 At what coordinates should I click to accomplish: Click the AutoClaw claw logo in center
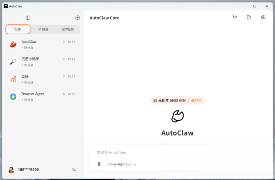(x=177, y=116)
